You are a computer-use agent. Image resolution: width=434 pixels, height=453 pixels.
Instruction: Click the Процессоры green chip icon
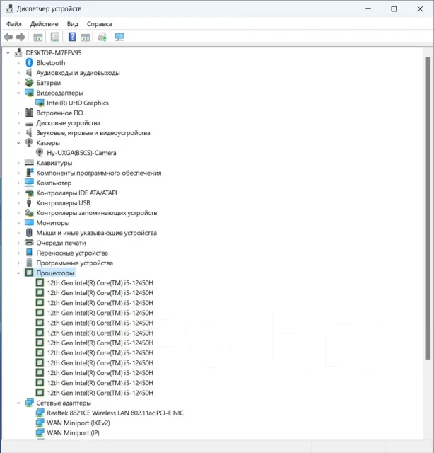(x=29, y=273)
